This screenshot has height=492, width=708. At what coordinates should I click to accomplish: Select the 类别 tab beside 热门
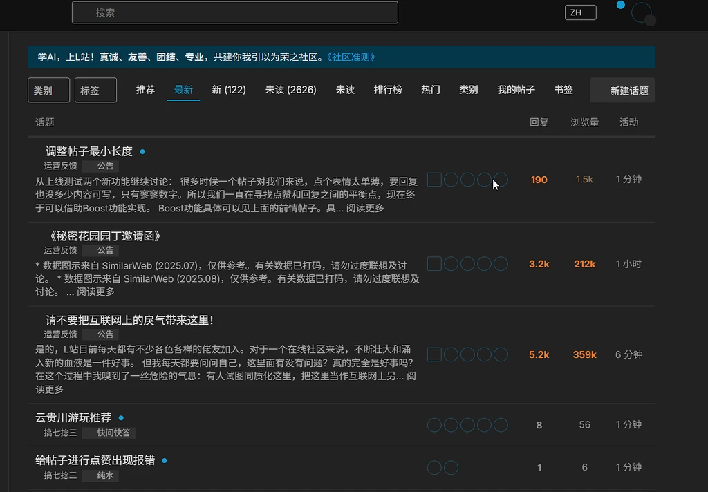click(468, 90)
